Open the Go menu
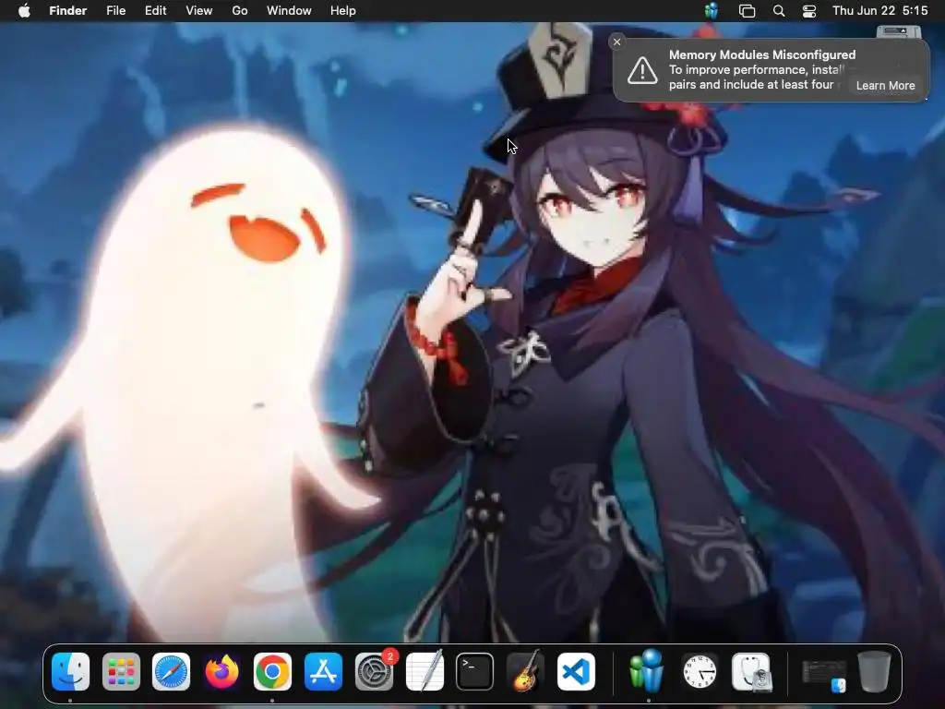The height and width of the screenshot is (709, 945). tap(240, 11)
